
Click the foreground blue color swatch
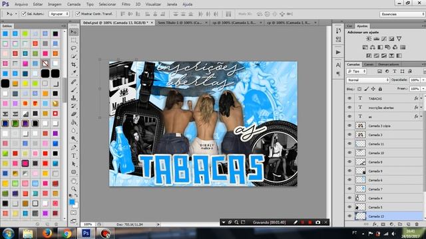(72, 202)
